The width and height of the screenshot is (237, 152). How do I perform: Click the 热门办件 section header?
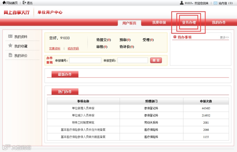click(x=65, y=92)
